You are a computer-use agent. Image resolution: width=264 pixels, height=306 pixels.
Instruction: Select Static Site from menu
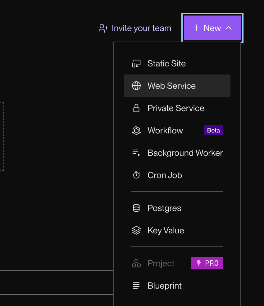pos(177,63)
